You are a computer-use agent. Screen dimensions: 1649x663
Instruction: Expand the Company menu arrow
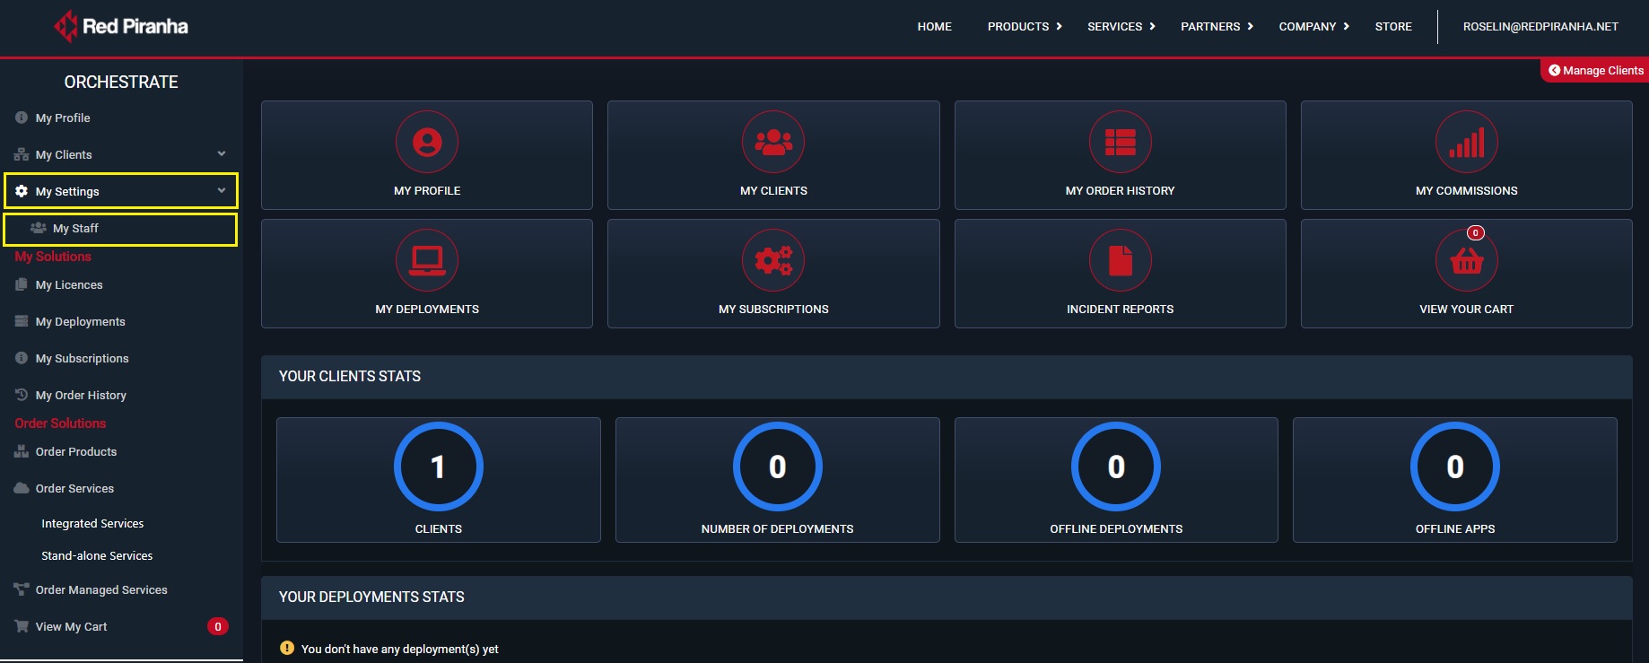pos(1347,26)
